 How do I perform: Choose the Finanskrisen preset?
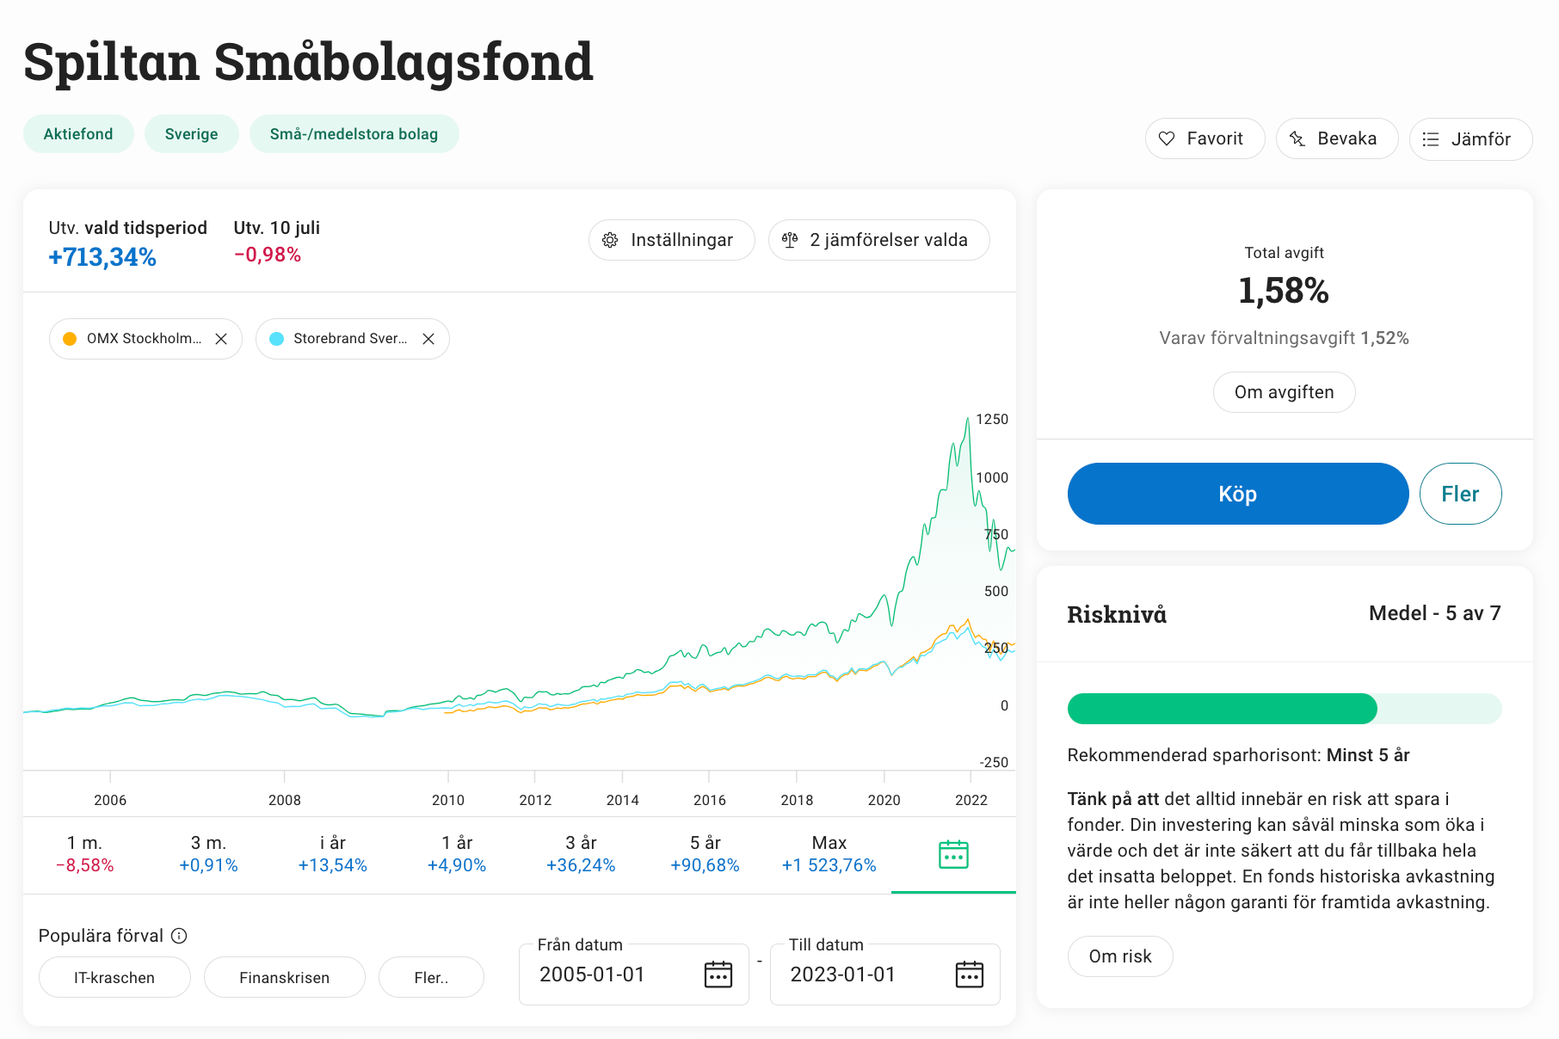(285, 978)
